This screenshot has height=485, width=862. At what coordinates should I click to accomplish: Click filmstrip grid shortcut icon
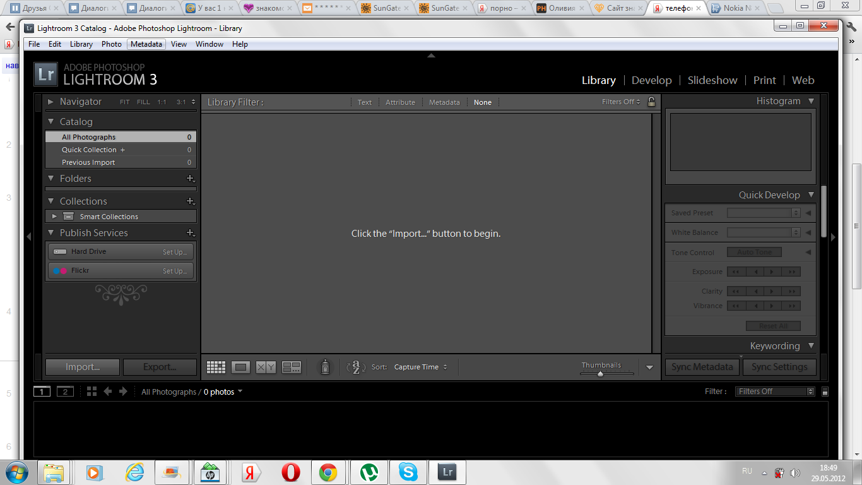92,392
